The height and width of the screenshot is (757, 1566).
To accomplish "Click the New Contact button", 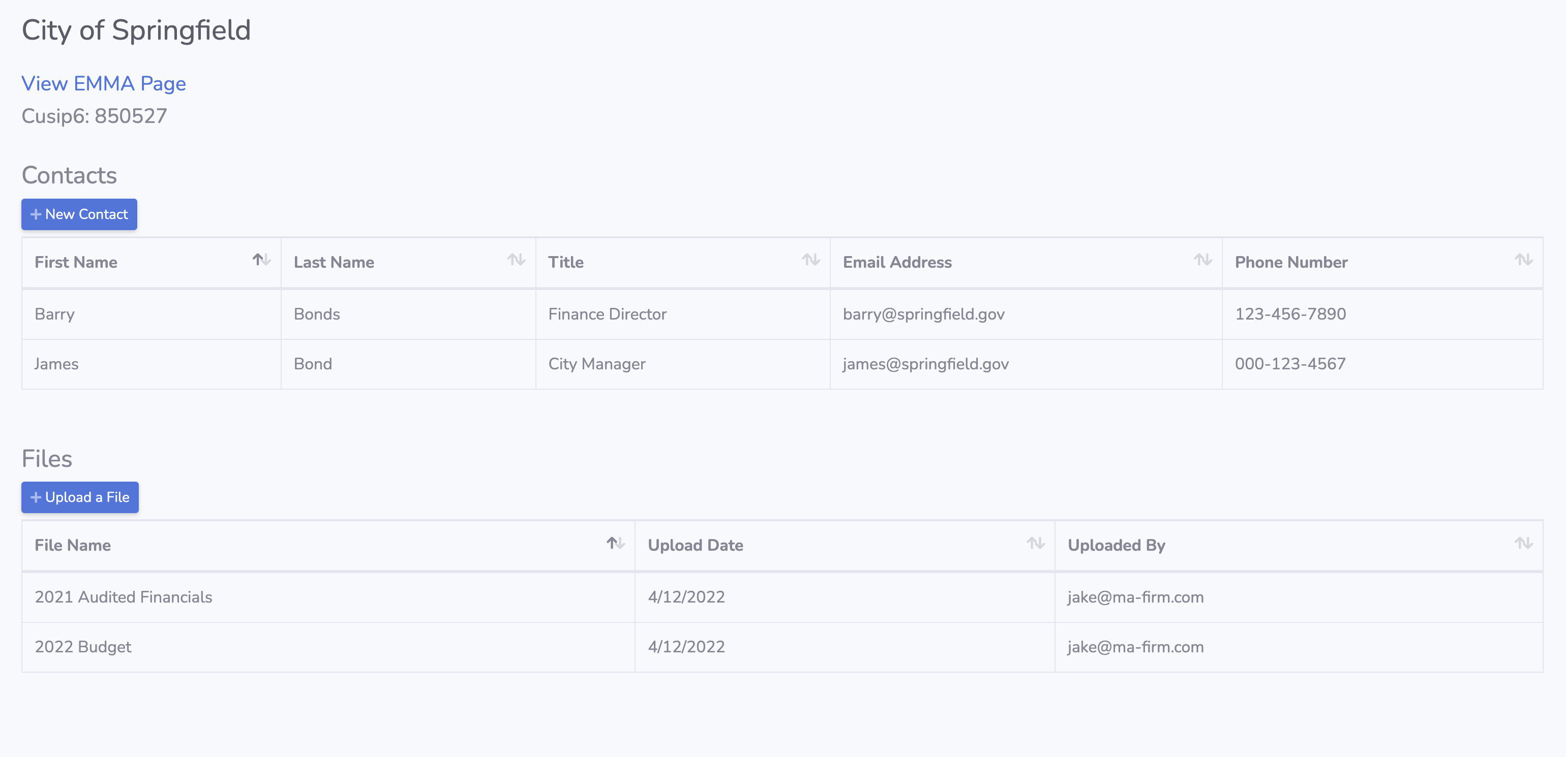I will (79, 213).
